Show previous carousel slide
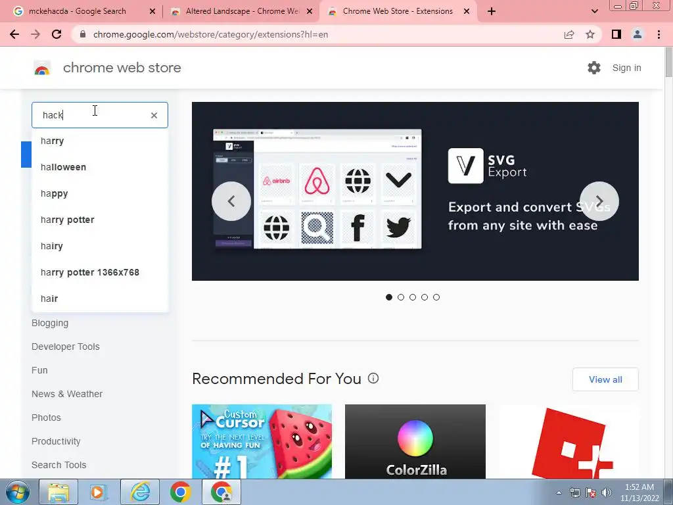Image resolution: width=673 pixels, height=505 pixels. [231, 201]
